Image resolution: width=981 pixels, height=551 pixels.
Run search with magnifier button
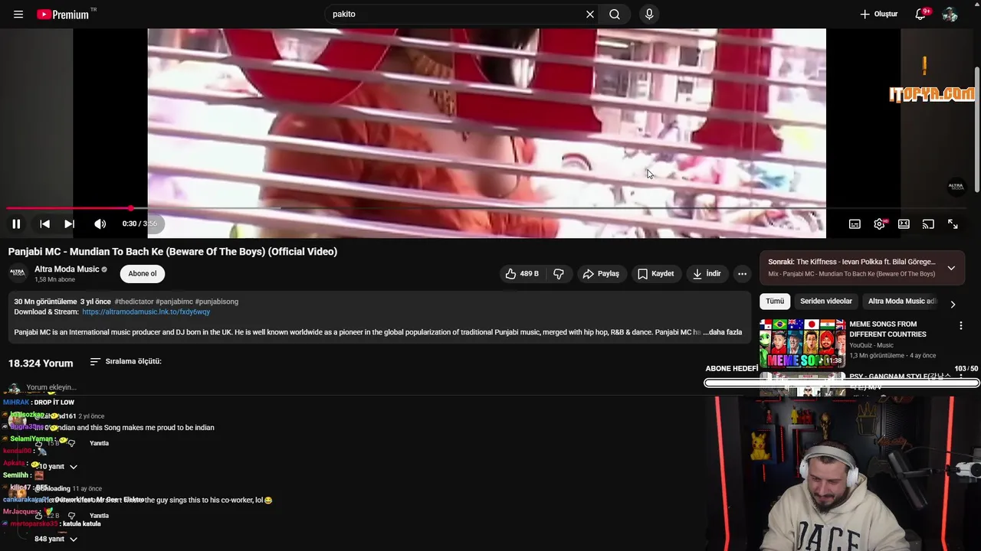click(615, 14)
